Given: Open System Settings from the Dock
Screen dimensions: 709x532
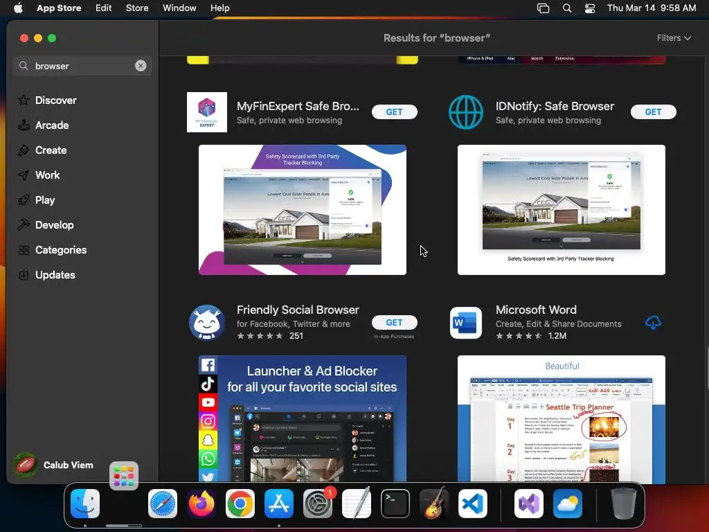Looking at the screenshot, I should pos(318,504).
